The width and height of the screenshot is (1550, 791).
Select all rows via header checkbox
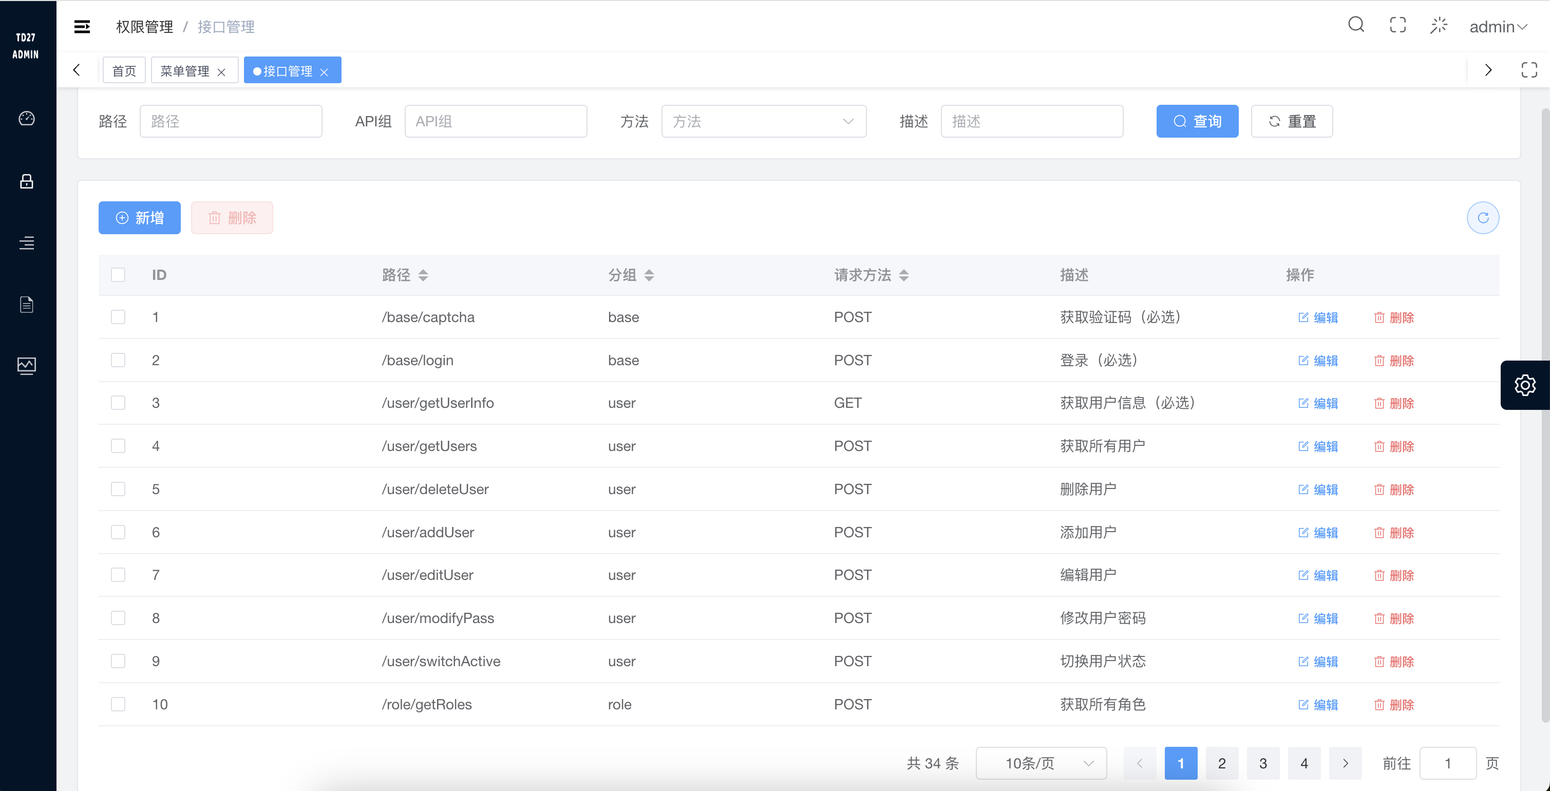[x=118, y=275]
